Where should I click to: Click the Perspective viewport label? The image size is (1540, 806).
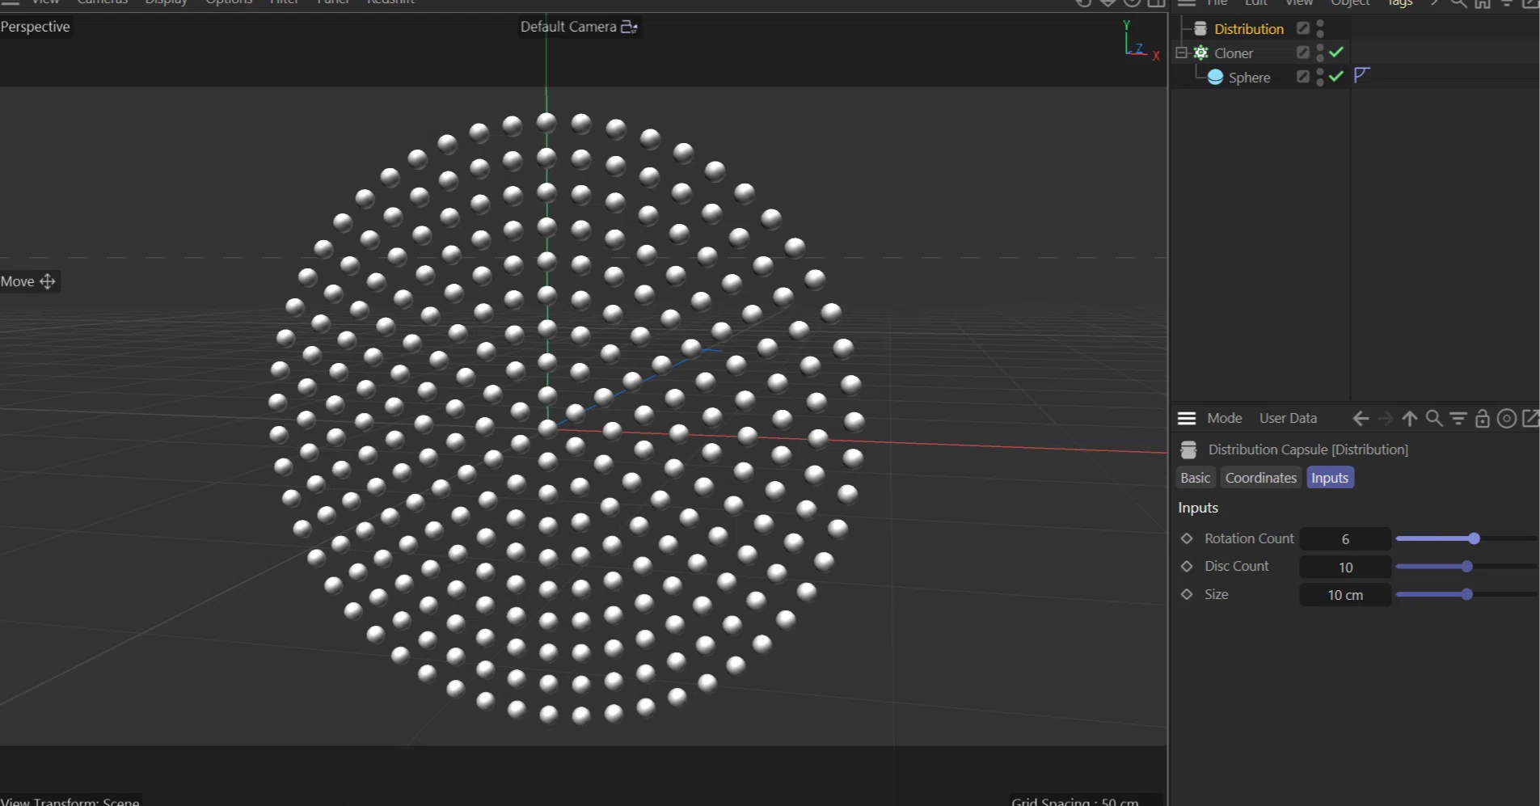pos(36,27)
